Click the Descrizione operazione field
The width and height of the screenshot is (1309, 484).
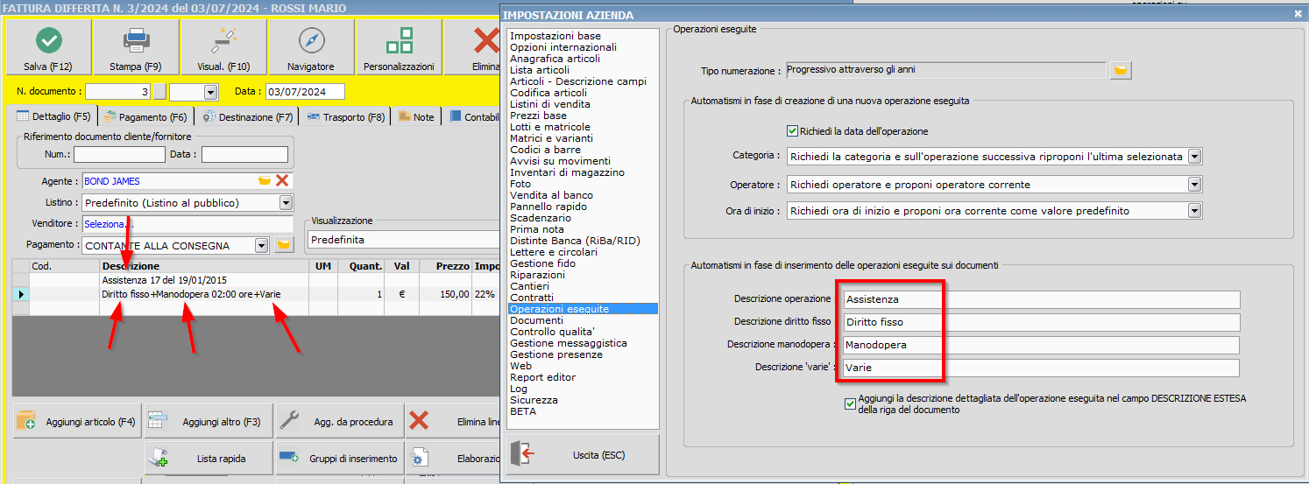pyautogui.click(x=1041, y=299)
